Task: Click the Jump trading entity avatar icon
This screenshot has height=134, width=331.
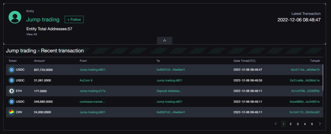Action: 15,17
